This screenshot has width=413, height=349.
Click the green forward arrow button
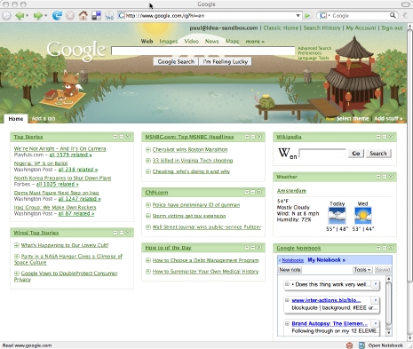[38, 15]
